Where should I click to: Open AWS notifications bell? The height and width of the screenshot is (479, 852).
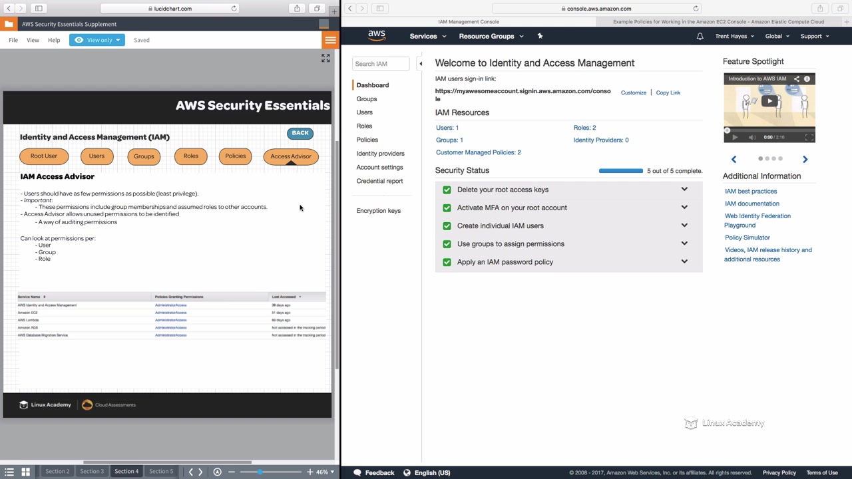coord(700,36)
